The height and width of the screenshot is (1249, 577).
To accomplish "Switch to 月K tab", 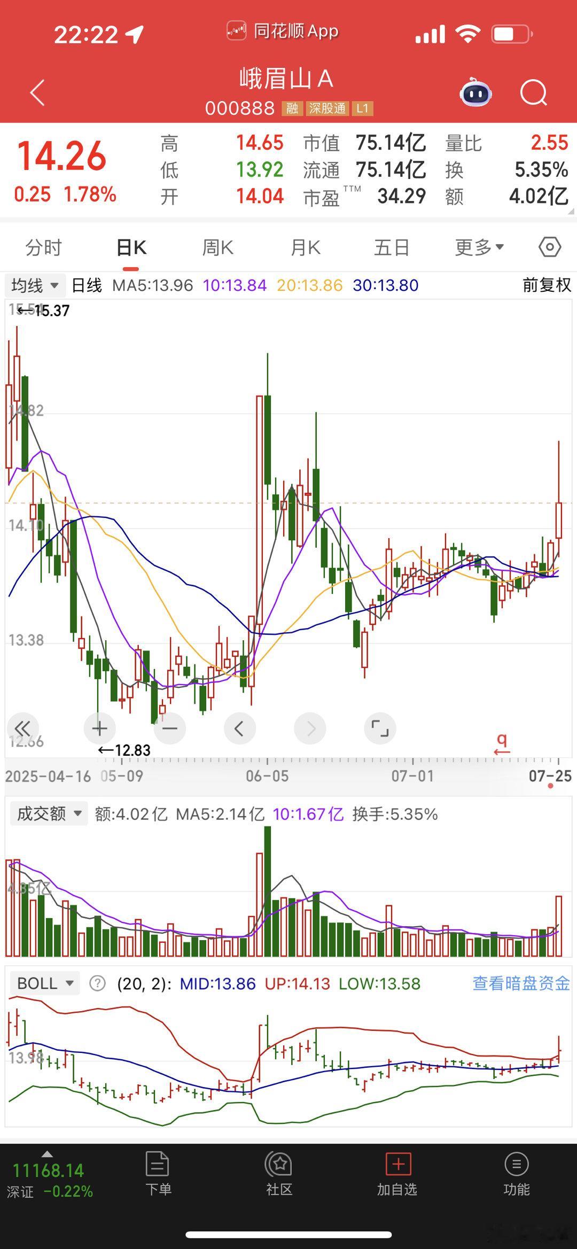I will coord(305,247).
